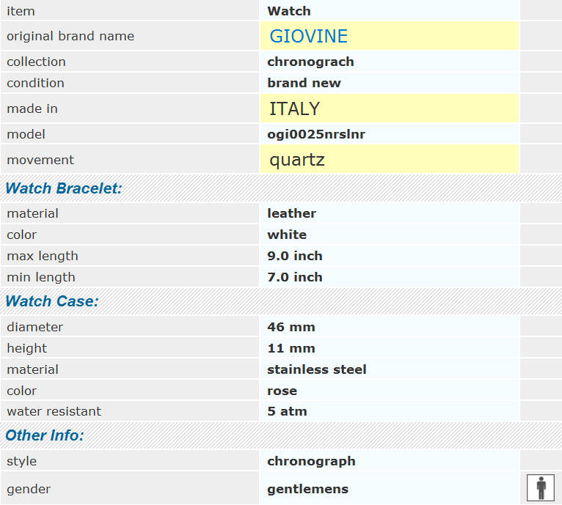Click the Other Info section header
The image size is (562, 505).
[x=45, y=435]
